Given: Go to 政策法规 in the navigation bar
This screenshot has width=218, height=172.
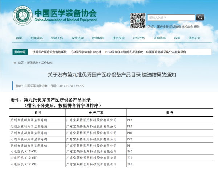Looking at the screenshot, I should 77,38.
